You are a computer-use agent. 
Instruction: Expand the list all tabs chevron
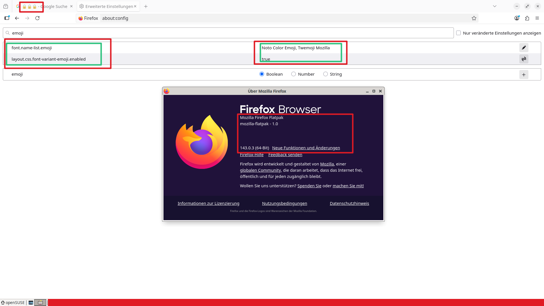pyautogui.click(x=495, y=6)
